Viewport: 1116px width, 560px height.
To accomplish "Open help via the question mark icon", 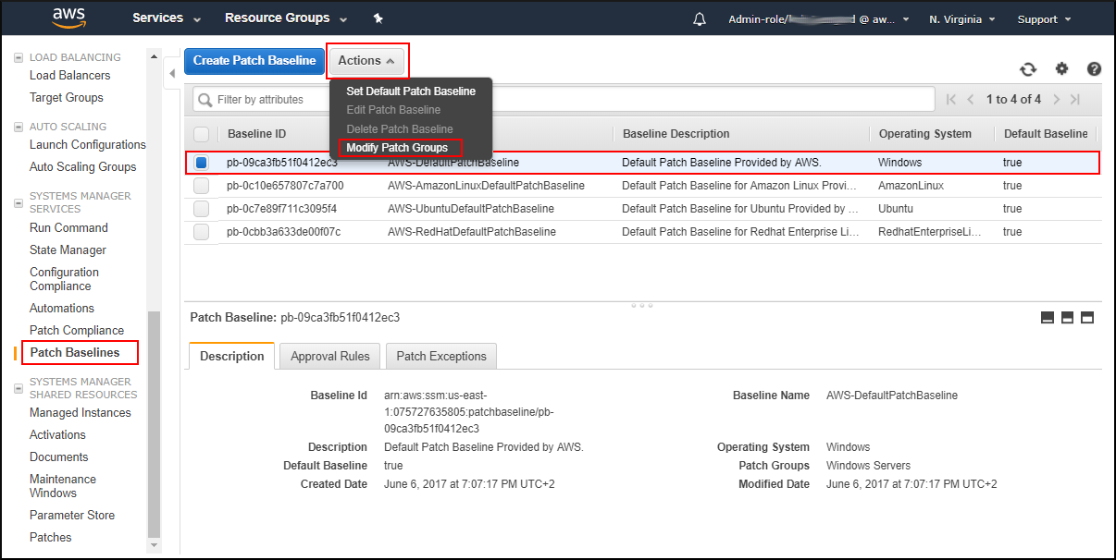I will 1095,68.
